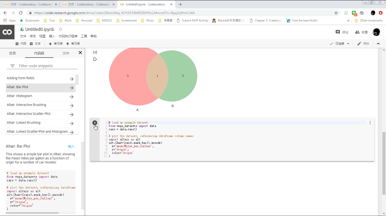Click the snippet preview horizontal scrollbar
The width and height of the screenshot is (386, 216).
[x=32, y=213]
